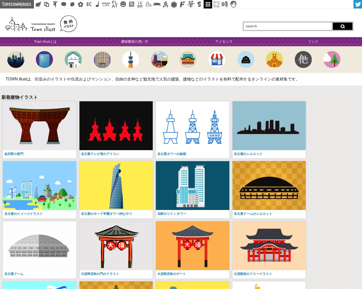Image resolution: width=362 pixels, height=289 pixels.
Task: Select the blue glass office building category
Action: (x=44, y=60)
